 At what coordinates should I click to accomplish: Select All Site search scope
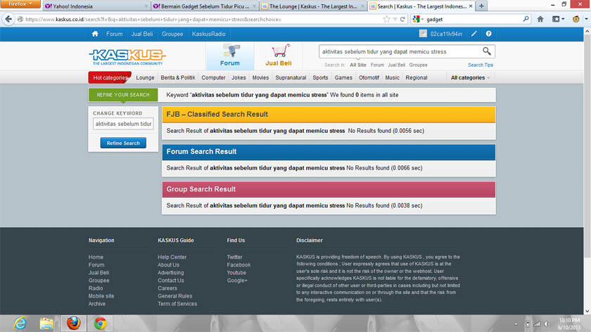pyautogui.click(x=358, y=65)
